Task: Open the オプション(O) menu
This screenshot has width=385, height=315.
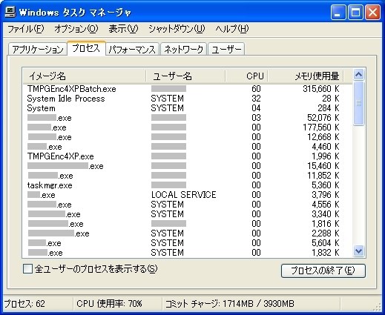Action: tap(76, 29)
